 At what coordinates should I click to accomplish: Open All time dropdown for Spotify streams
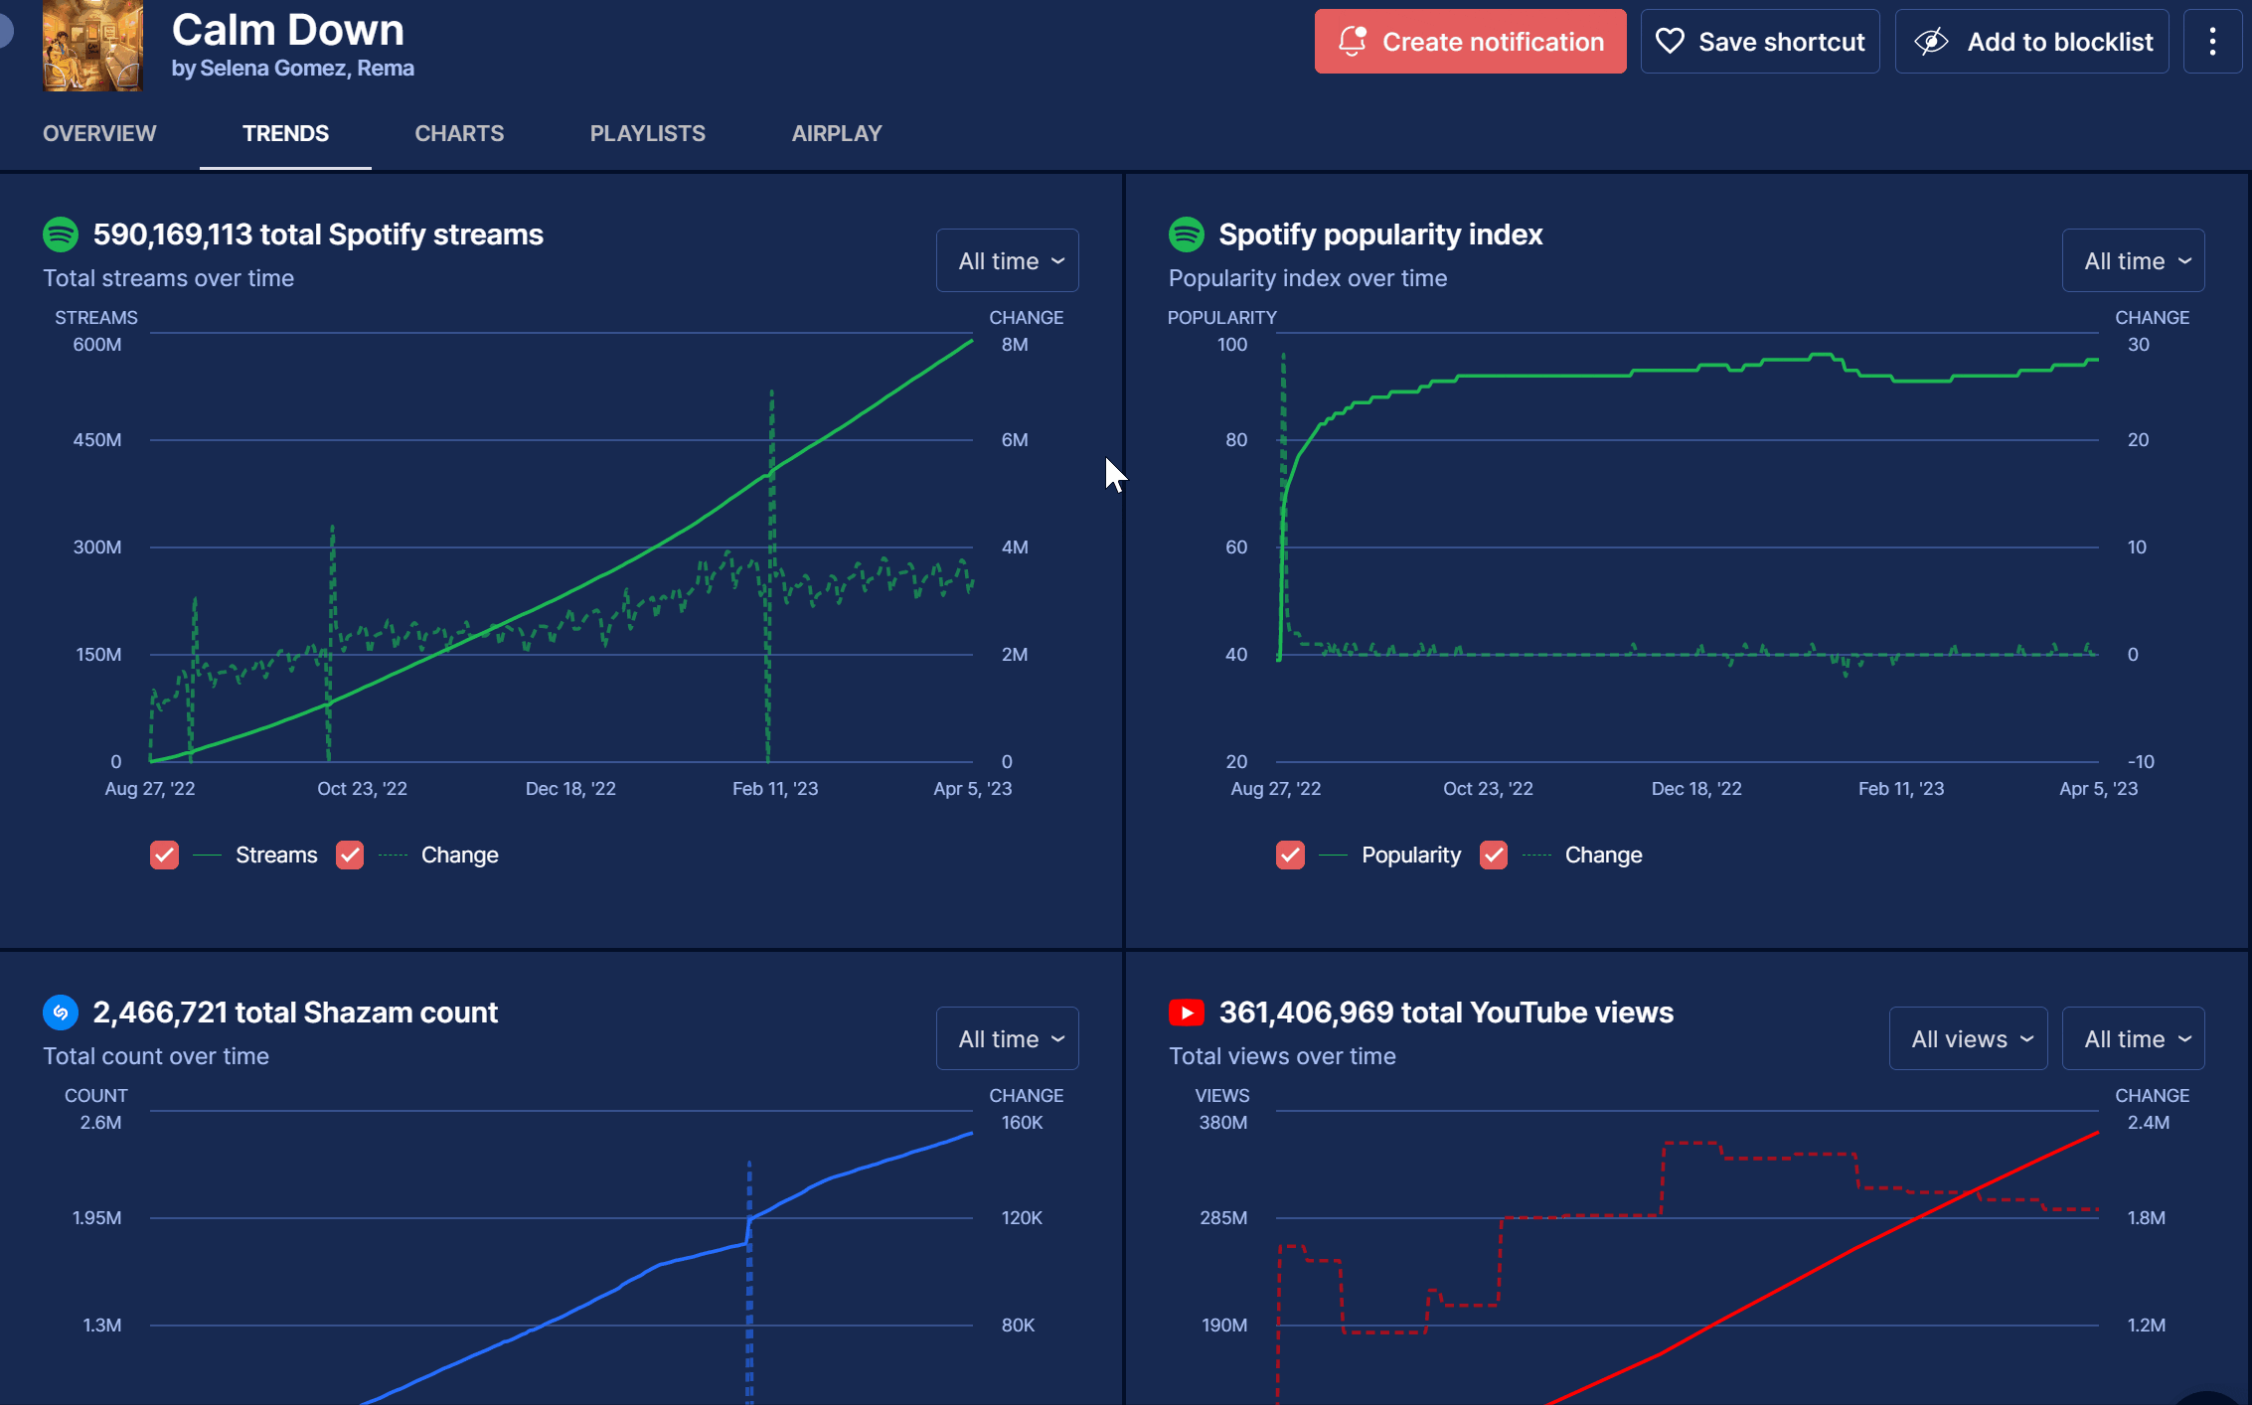[x=1007, y=260]
